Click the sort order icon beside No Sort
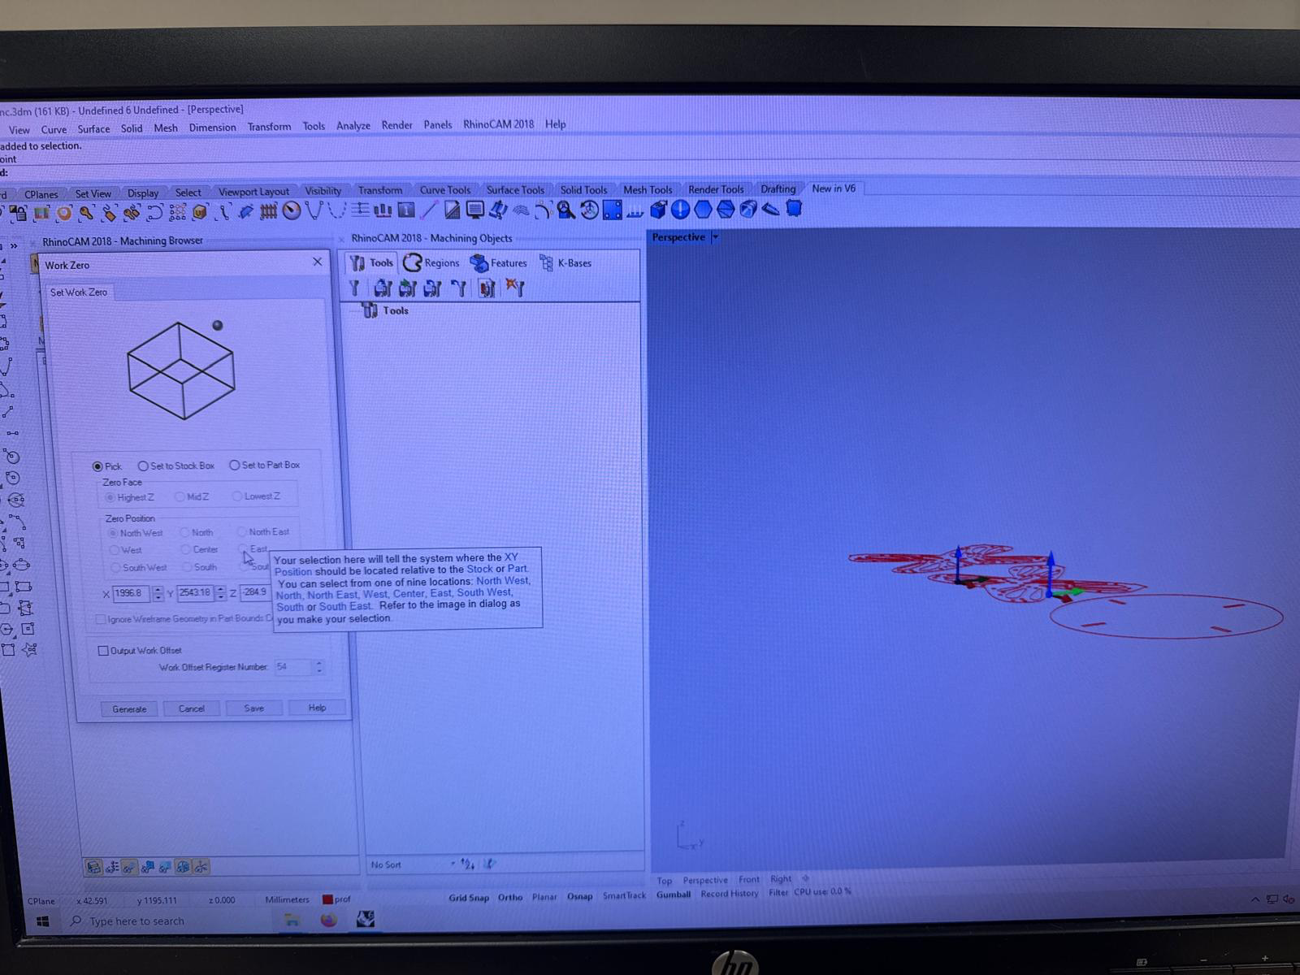This screenshot has height=975, width=1300. (x=468, y=864)
